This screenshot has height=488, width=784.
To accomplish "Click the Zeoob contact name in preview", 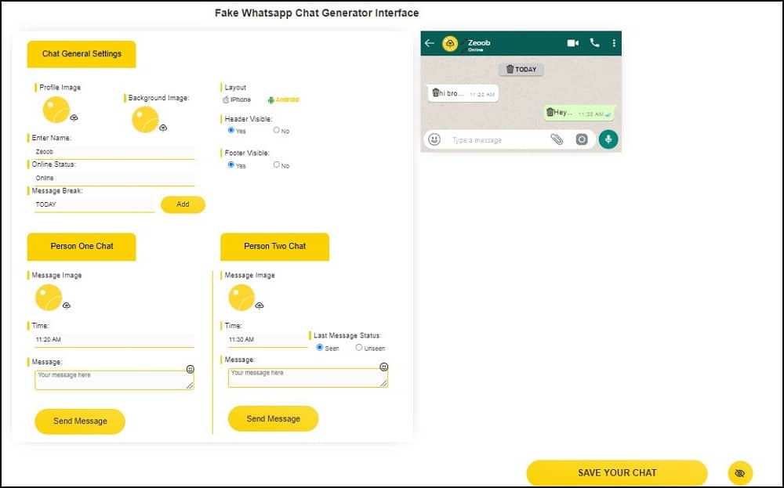I will click(x=479, y=42).
